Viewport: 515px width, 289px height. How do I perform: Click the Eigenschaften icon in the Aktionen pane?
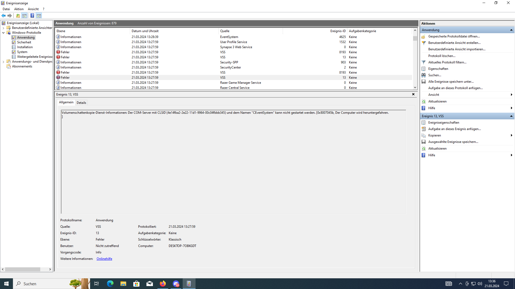[x=424, y=69]
